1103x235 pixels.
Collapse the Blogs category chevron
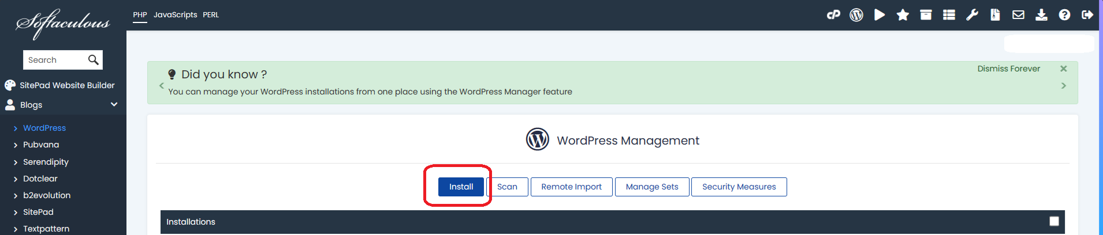(x=114, y=105)
